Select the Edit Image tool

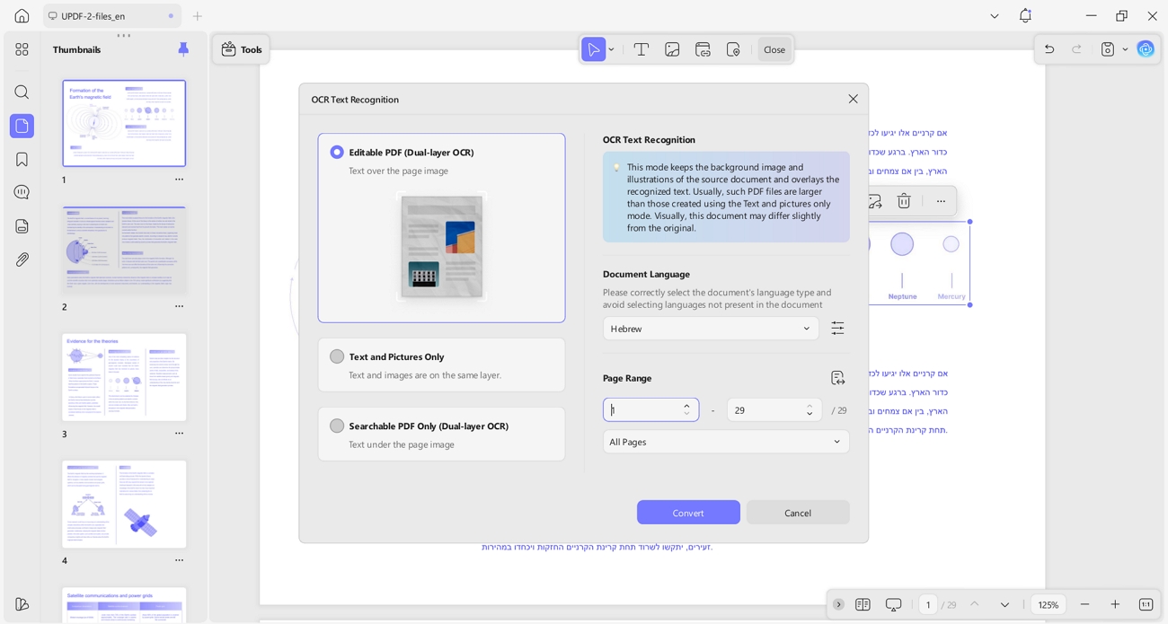672,49
